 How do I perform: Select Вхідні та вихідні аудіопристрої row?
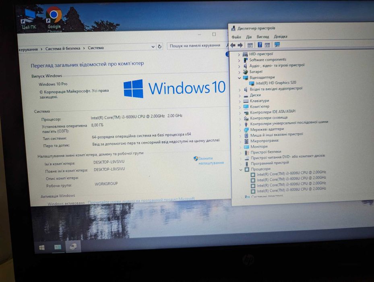[276, 89]
